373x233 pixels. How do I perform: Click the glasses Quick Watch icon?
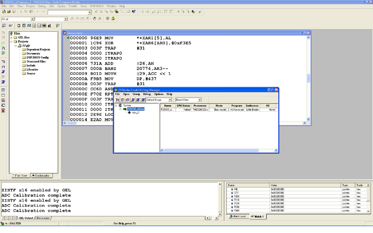pyautogui.click(x=11, y=26)
